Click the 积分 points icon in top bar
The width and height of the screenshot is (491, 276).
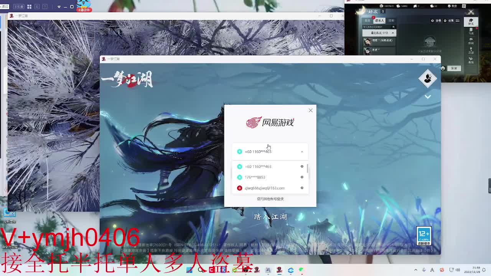point(452,6)
